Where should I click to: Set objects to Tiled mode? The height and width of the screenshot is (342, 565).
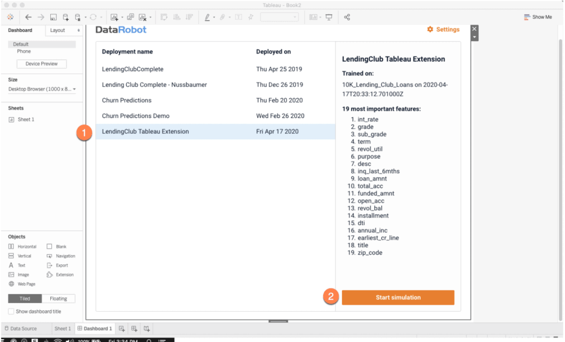tap(25, 298)
